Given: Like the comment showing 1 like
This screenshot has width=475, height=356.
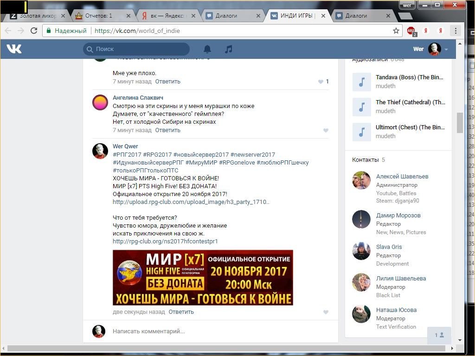Looking at the screenshot, I should 321,82.
